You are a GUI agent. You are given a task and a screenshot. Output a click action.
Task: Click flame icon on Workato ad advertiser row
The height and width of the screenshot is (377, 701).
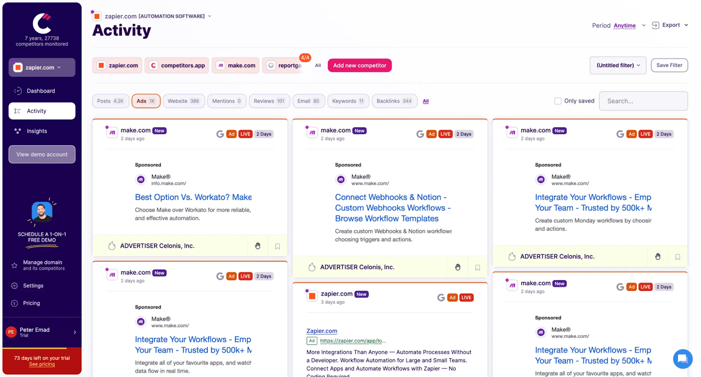click(x=112, y=246)
